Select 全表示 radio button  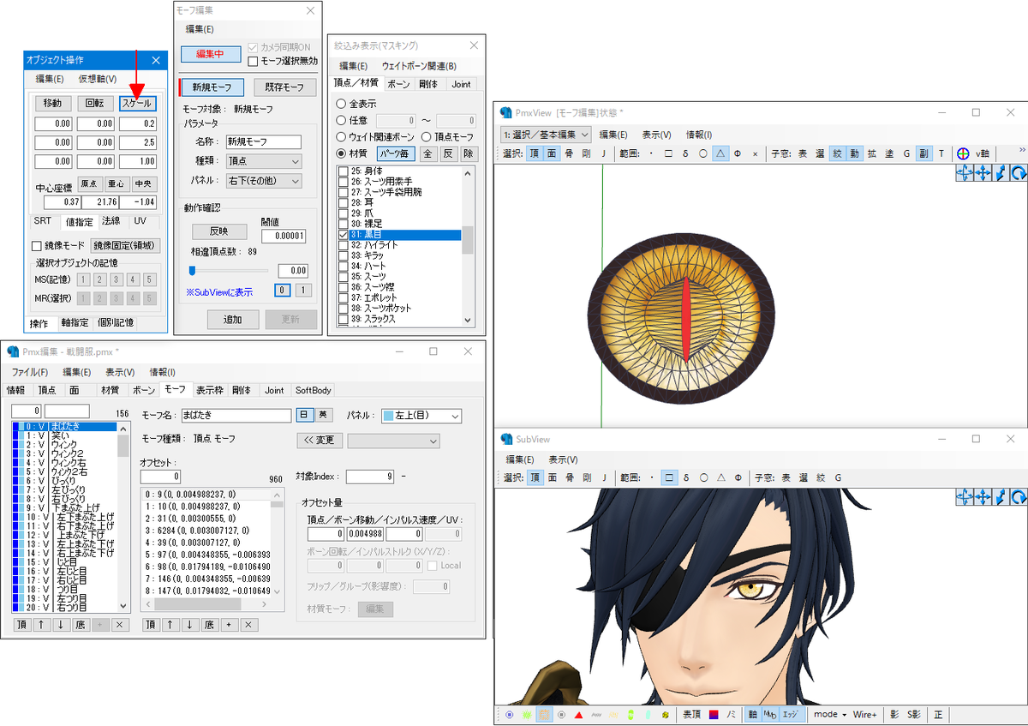[342, 105]
